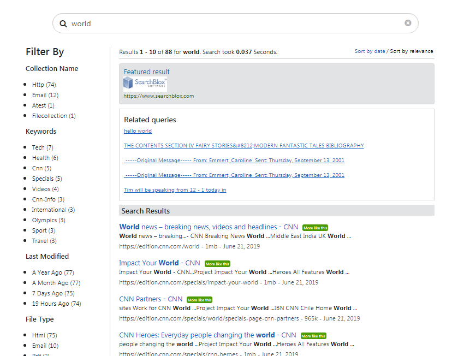
Task: Filter by A Year Ago (77)
Action: point(53,273)
